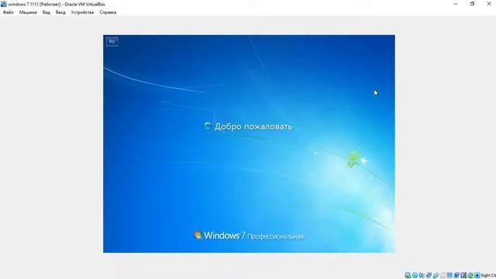Click the Right Ctrl host key label

[x=488, y=276]
